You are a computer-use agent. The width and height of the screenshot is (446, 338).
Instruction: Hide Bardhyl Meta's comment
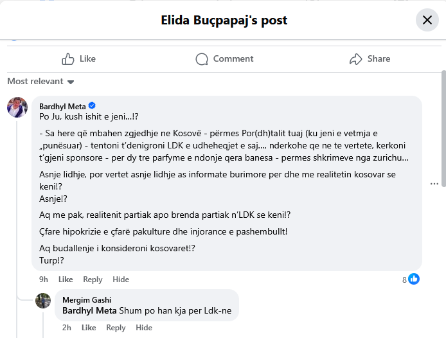tap(121, 280)
